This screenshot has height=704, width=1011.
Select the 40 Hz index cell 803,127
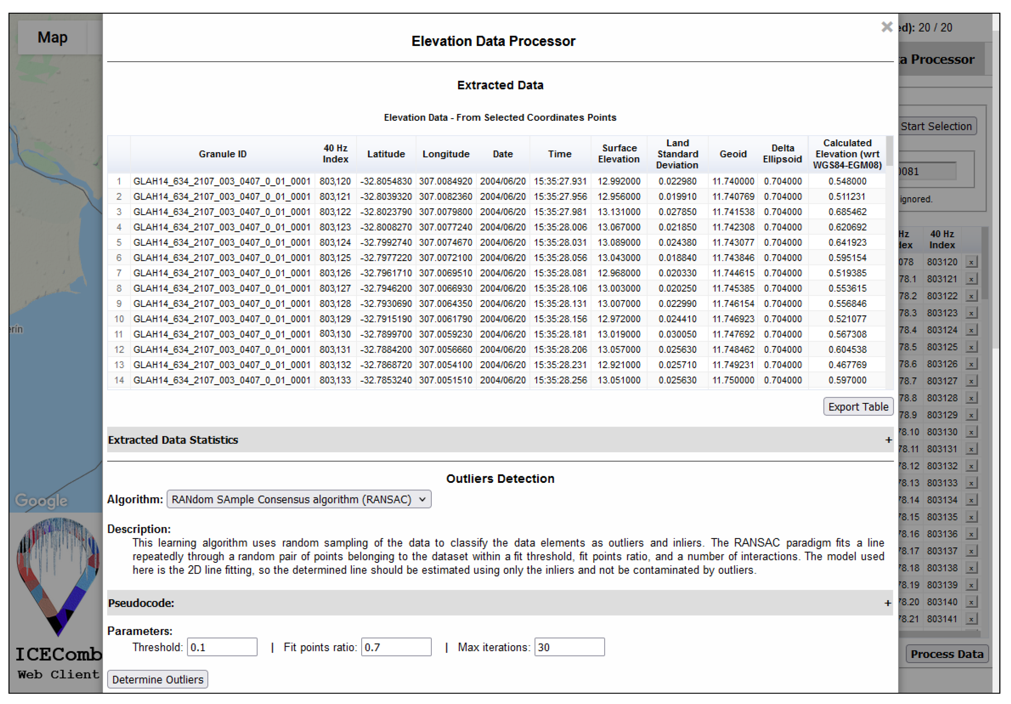pos(335,289)
